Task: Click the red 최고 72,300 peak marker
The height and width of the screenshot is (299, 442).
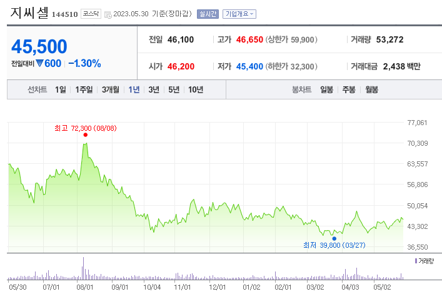Action: [86, 135]
